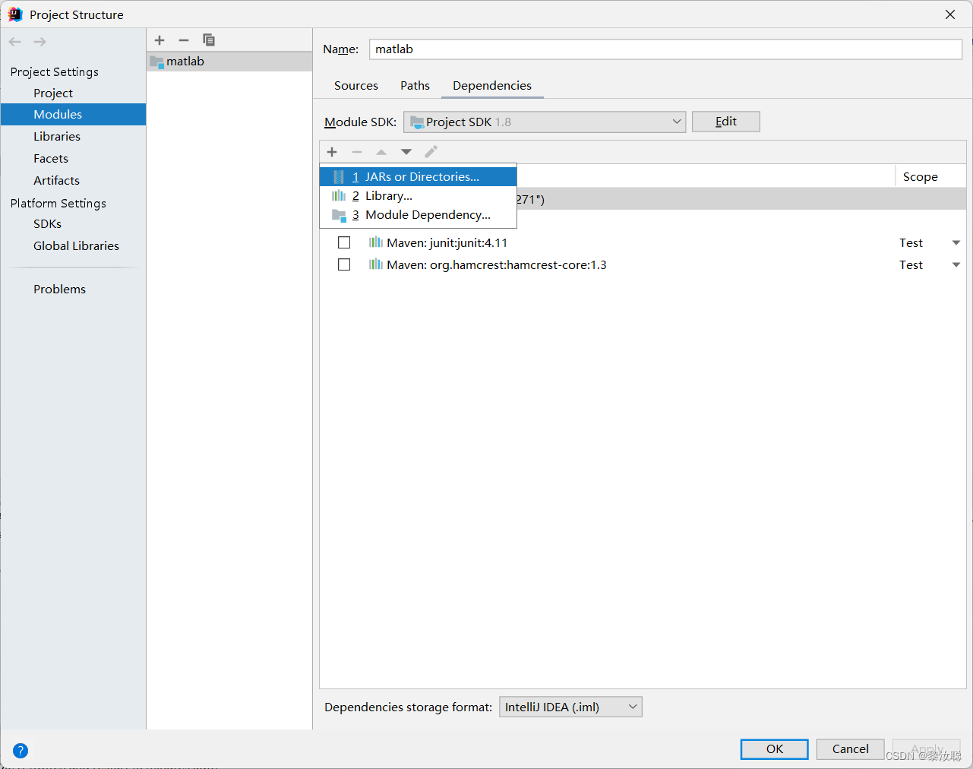Switch to the Dependencies tab

pos(492,85)
